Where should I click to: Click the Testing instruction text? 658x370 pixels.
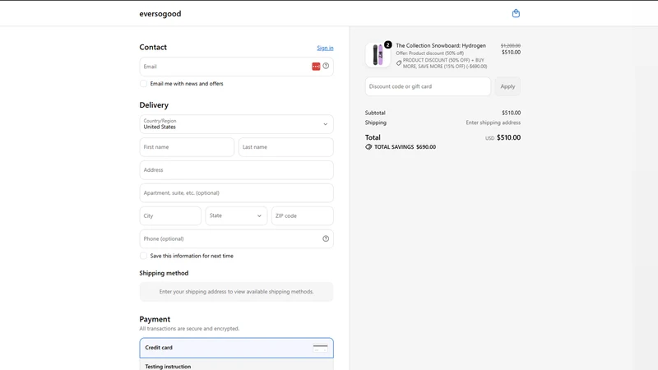click(x=168, y=367)
